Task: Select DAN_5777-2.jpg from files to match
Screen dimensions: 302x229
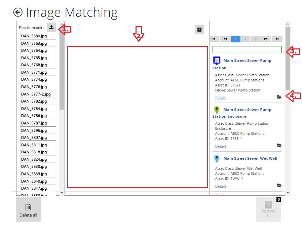Action: pos(36,94)
